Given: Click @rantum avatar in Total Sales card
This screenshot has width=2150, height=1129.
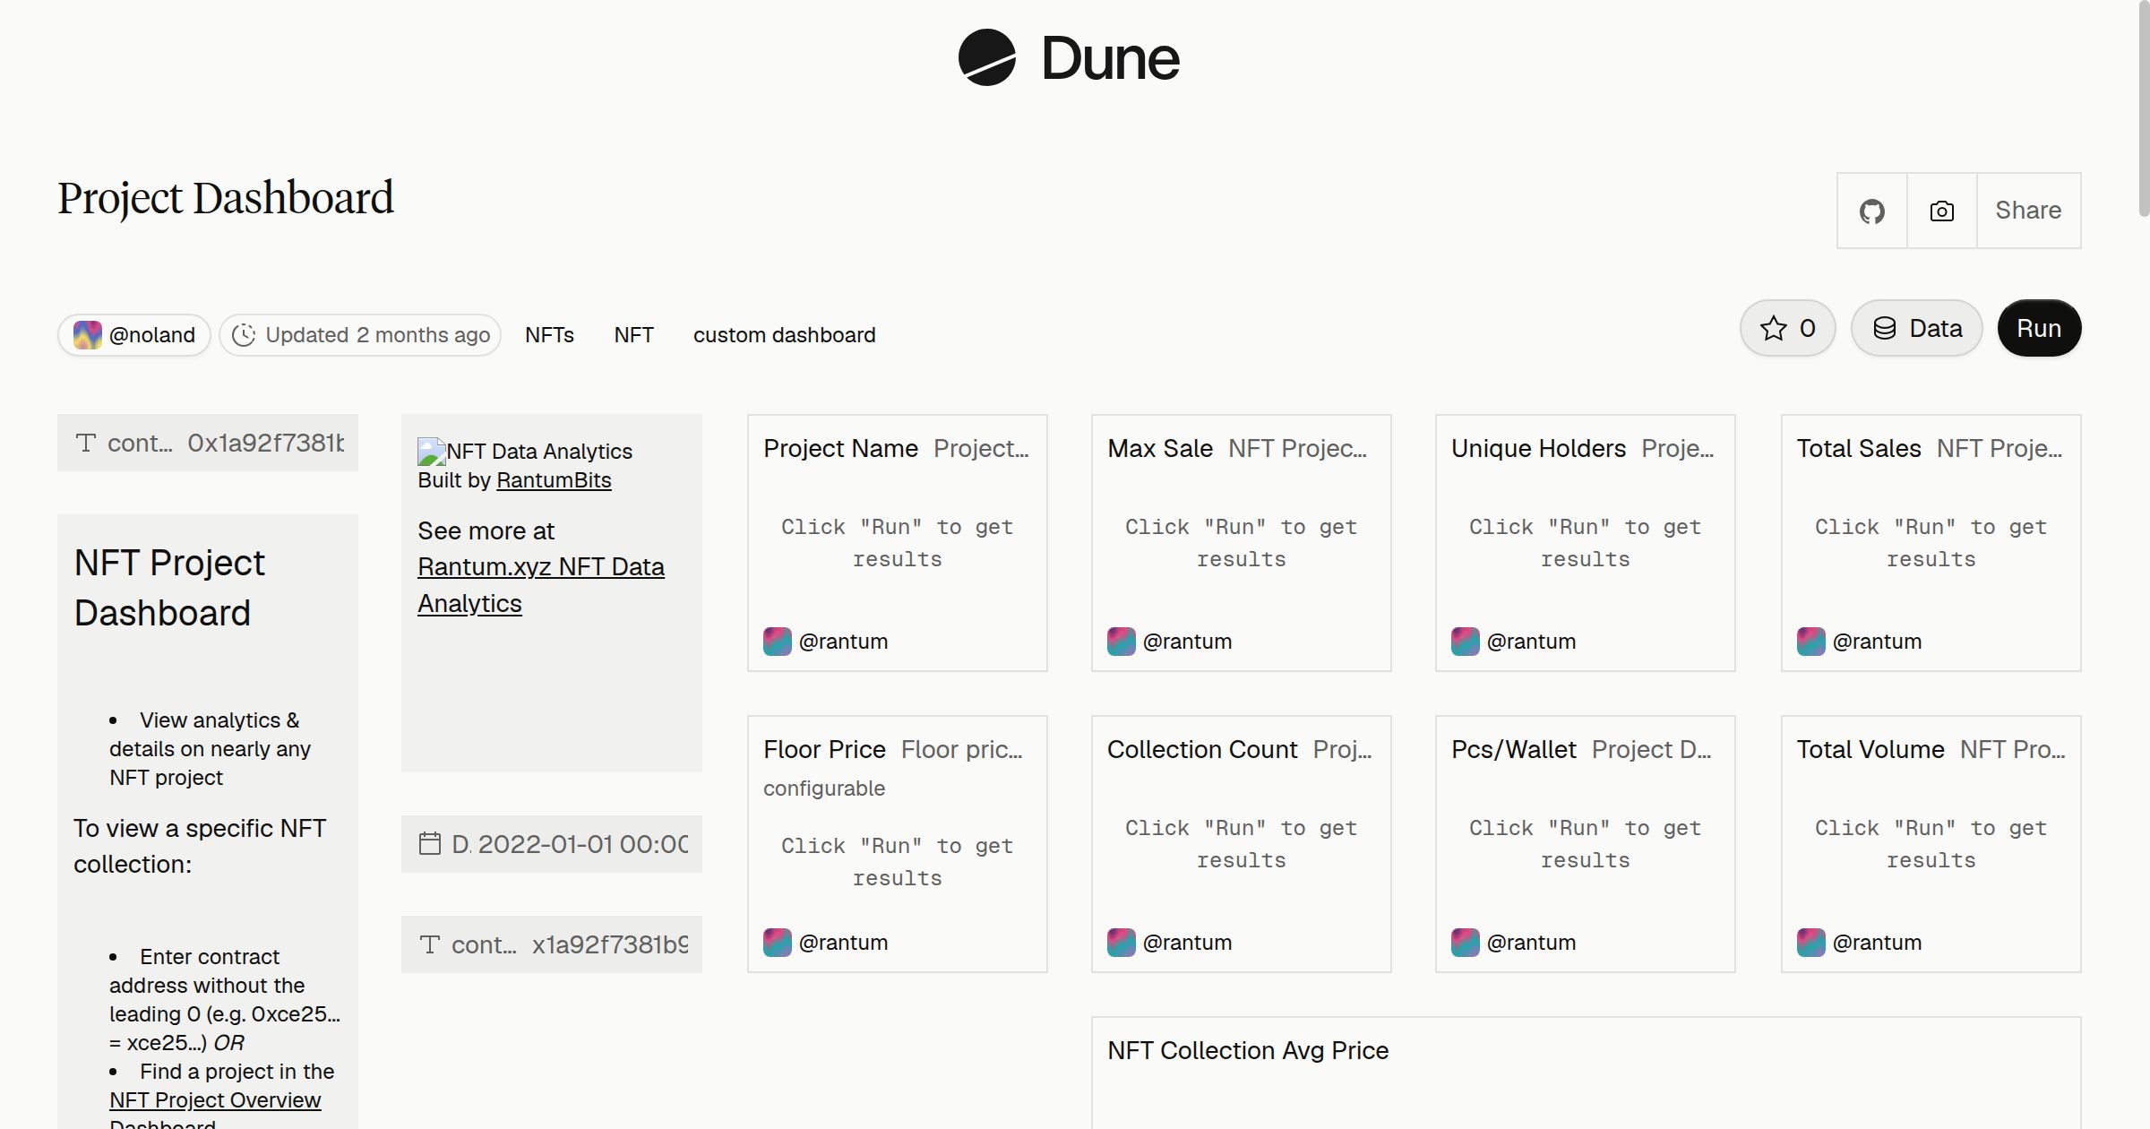Looking at the screenshot, I should (1811, 642).
